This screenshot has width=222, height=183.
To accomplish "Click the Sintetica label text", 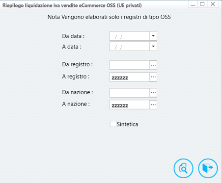I will click(127, 124).
